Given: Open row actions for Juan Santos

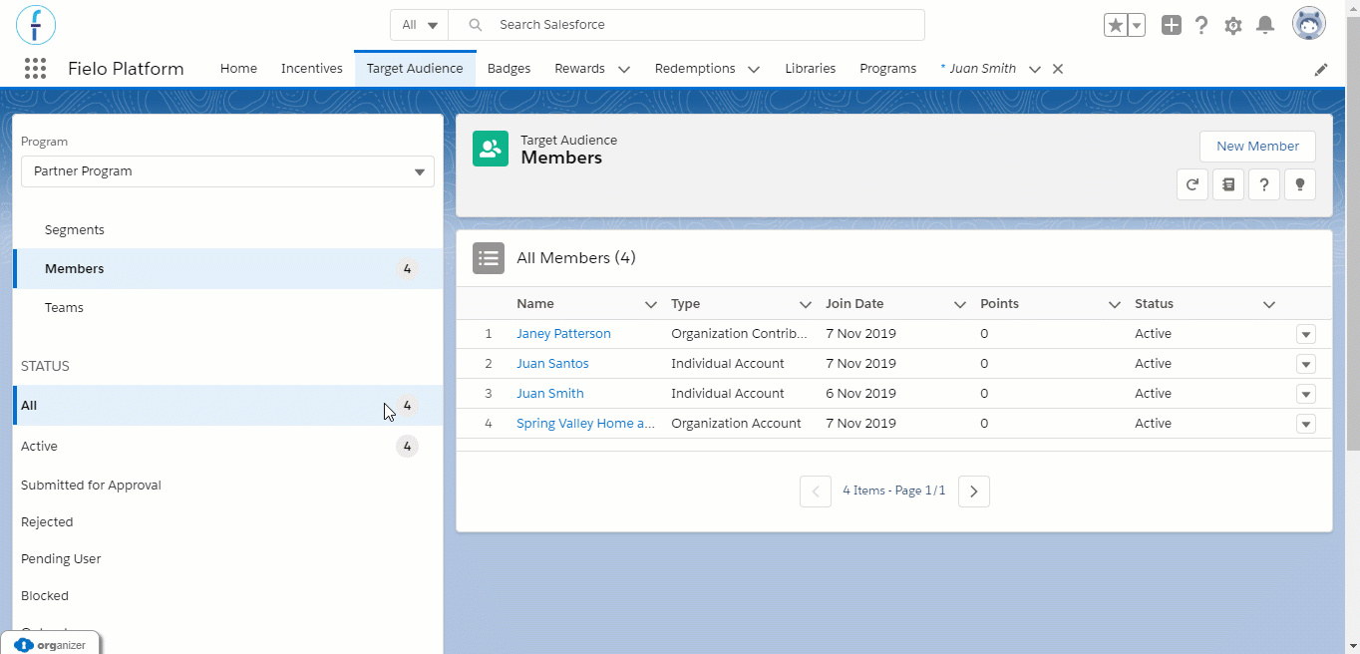Looking at the screenshot, I should pos(1306,364).
